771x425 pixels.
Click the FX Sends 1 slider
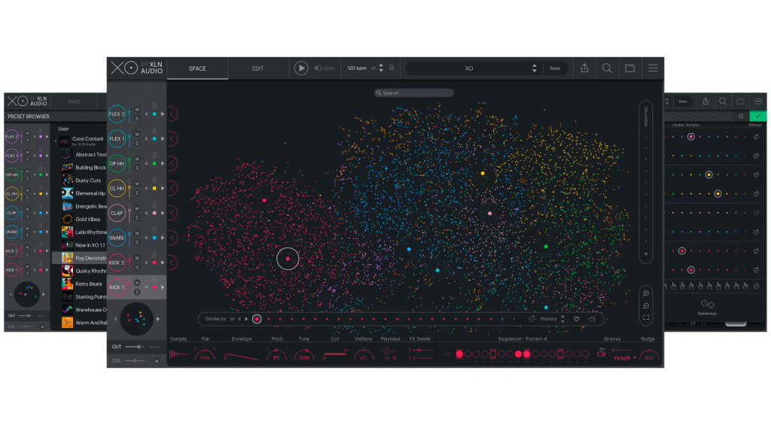[422, 350]
